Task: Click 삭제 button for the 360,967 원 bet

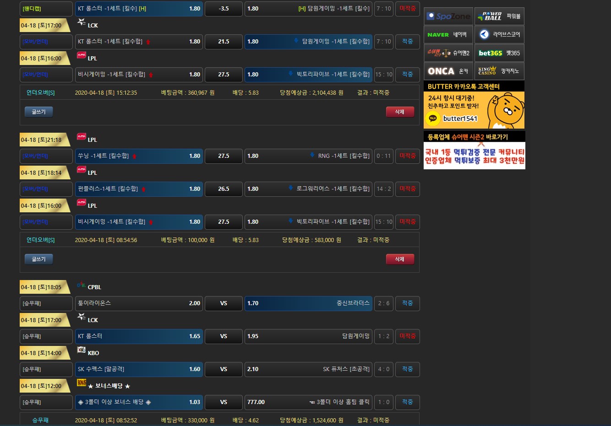Action: click(400, 112)
